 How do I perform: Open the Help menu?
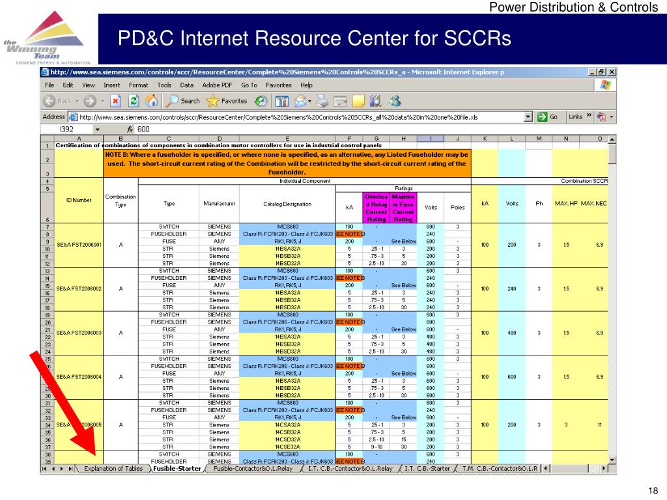tap(306, 85)
